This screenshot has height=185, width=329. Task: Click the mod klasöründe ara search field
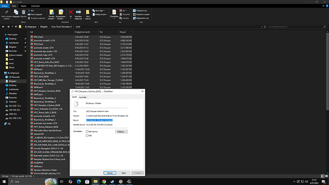(x=296, y=27)
